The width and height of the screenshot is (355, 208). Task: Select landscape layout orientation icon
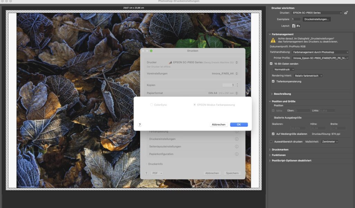(x=298, y=26)
